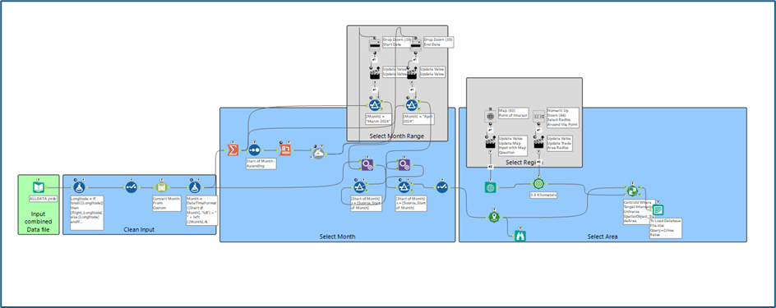Click the Summarize sigma tool
The width and height of the screenshot is (776, 308).
point(233,149)
